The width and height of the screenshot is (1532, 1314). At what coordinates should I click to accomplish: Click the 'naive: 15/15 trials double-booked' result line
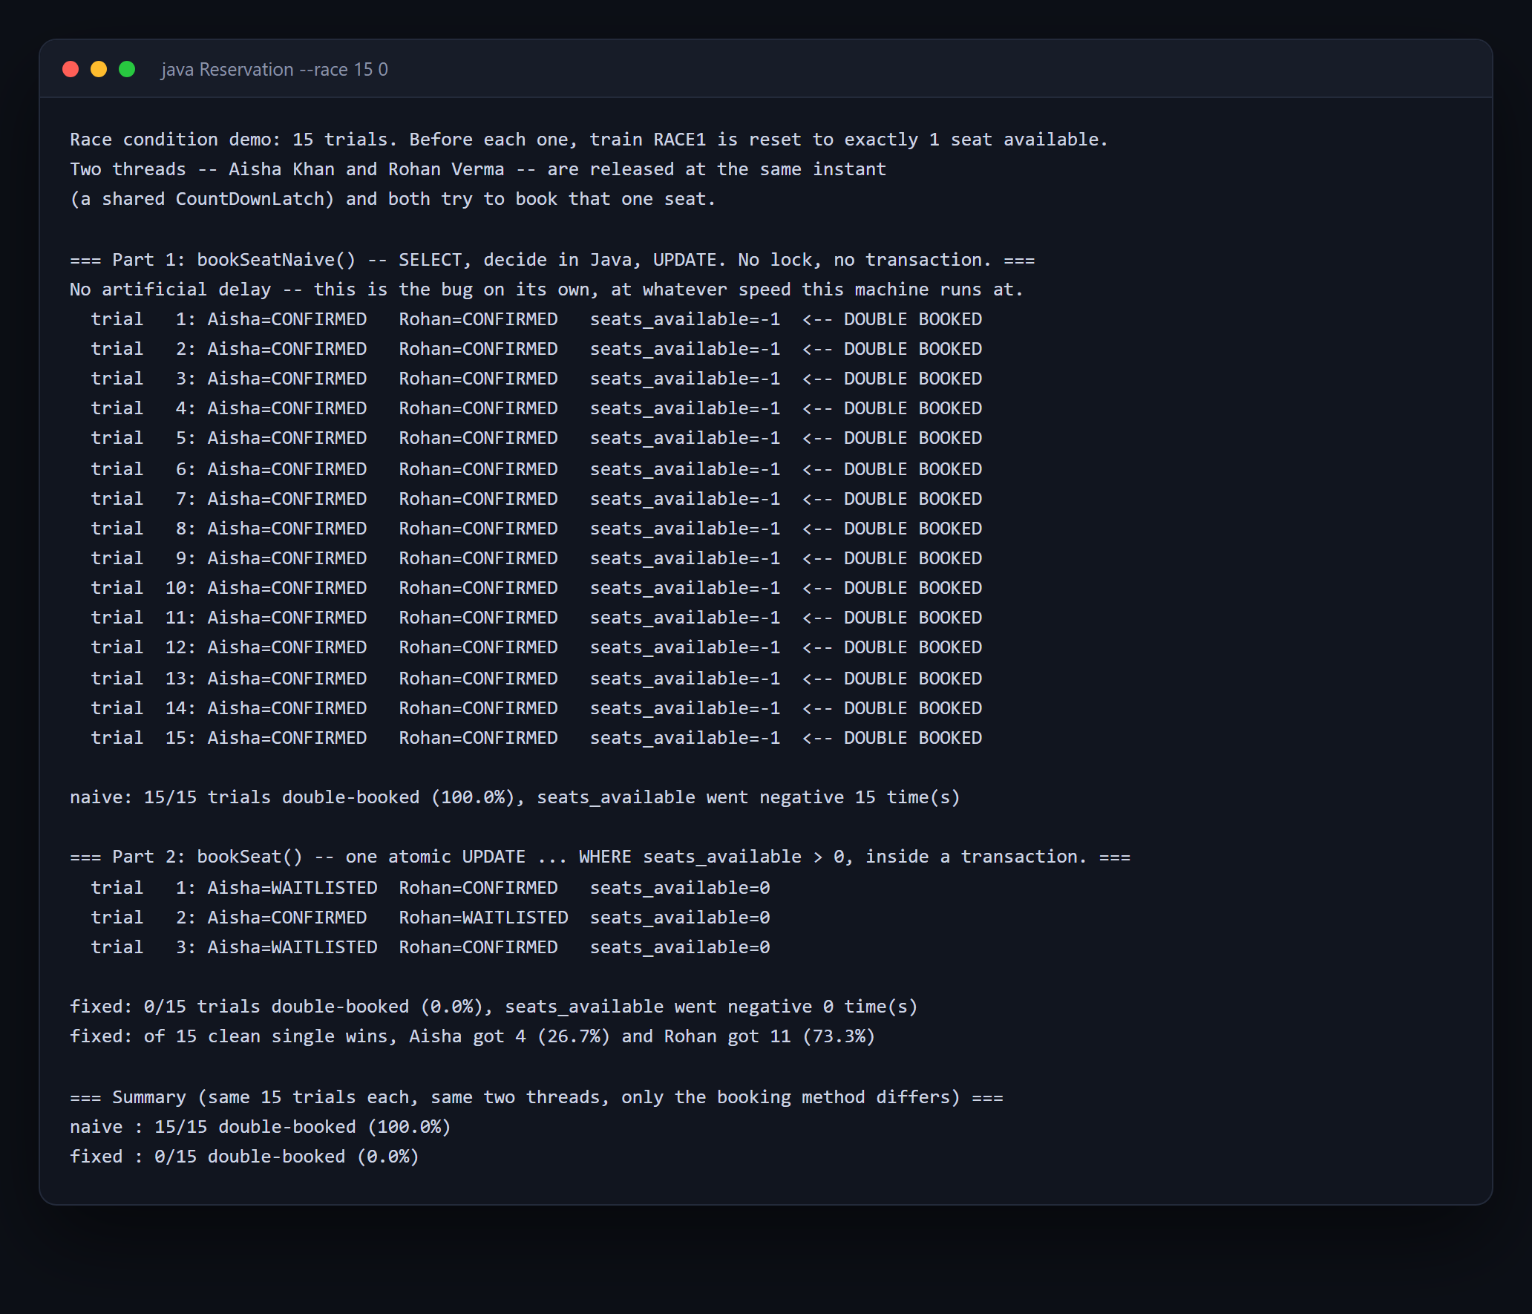(x=515, y=797)
